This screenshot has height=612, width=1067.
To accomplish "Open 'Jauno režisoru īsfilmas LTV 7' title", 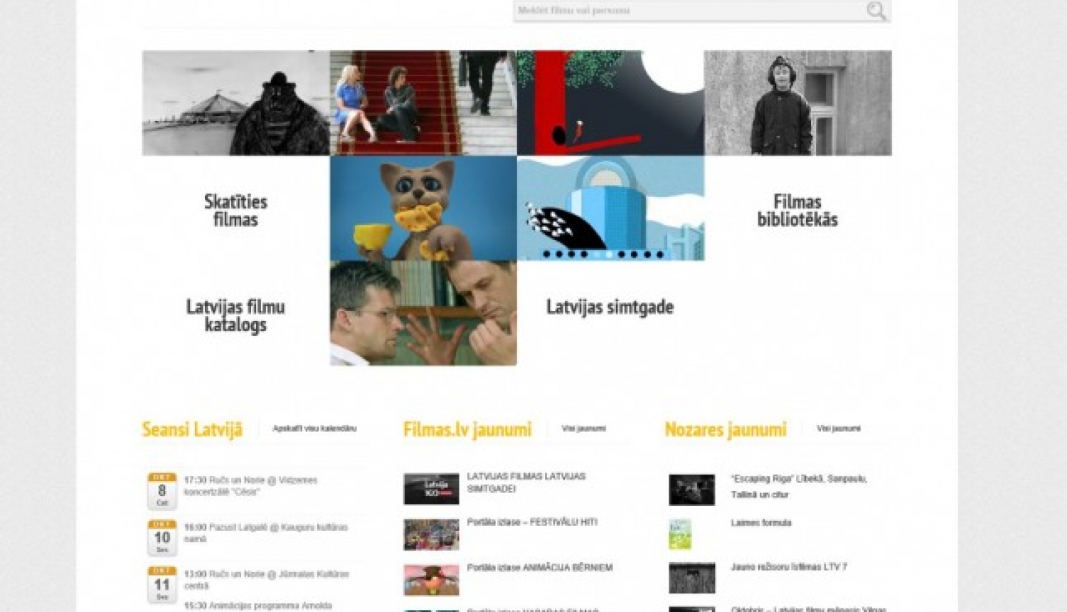I will (x=789, y=566).
